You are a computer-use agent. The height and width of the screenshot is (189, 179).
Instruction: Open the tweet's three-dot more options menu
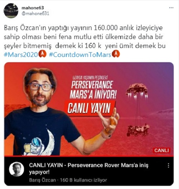click(171, 8)
